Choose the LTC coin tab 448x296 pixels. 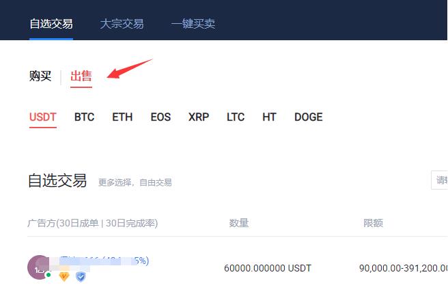point(236,117)
